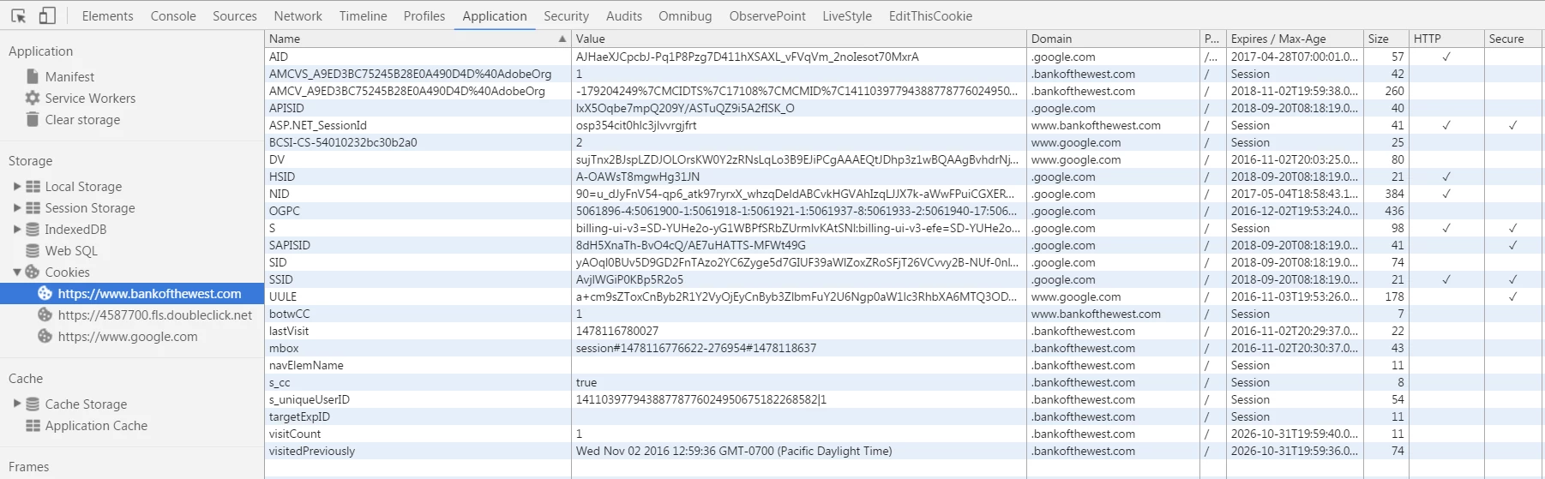Click the Clear storage trash icon
This screenshot has height=479, width=1545.
[33, 120]
